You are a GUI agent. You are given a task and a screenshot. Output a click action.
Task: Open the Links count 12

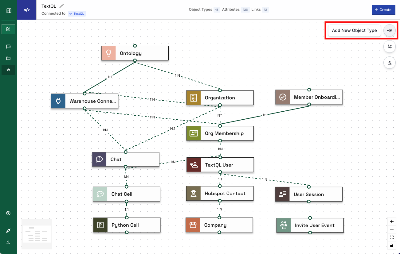[265, 10]
